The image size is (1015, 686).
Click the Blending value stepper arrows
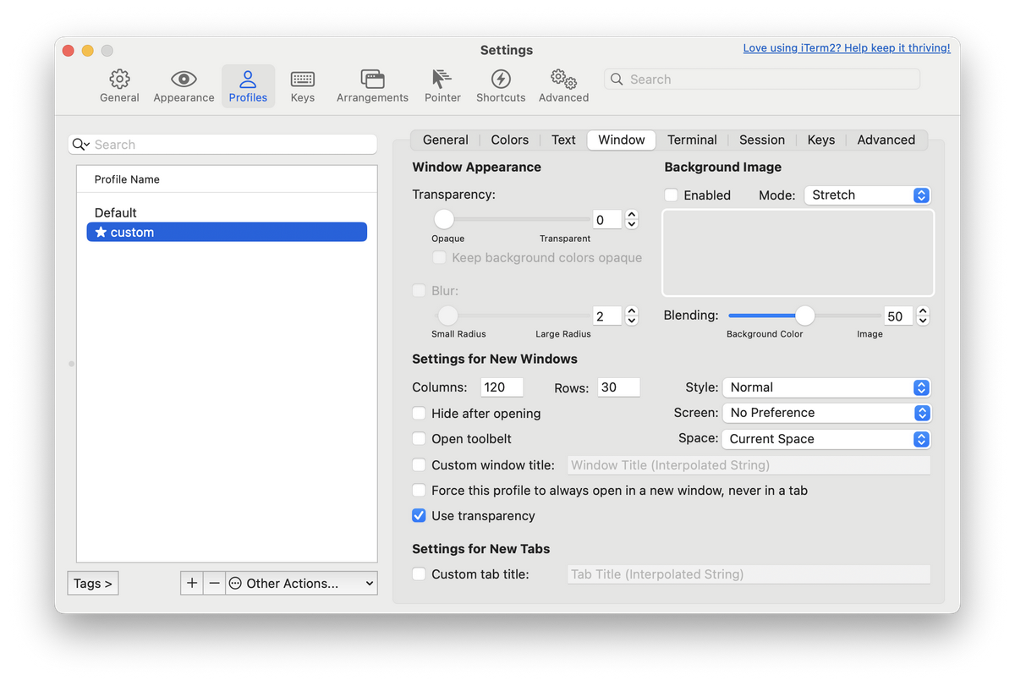point(923,316)
